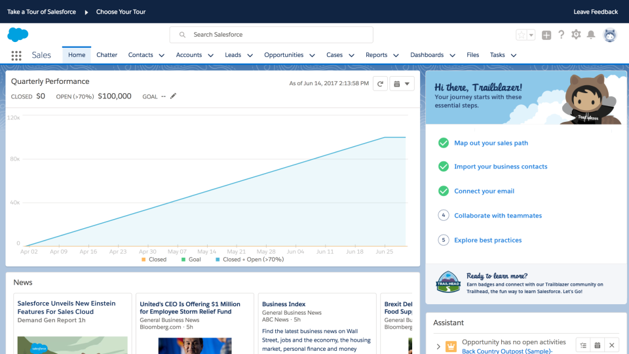
Task: Open Map out your sales path link
Action: [491, 143]
